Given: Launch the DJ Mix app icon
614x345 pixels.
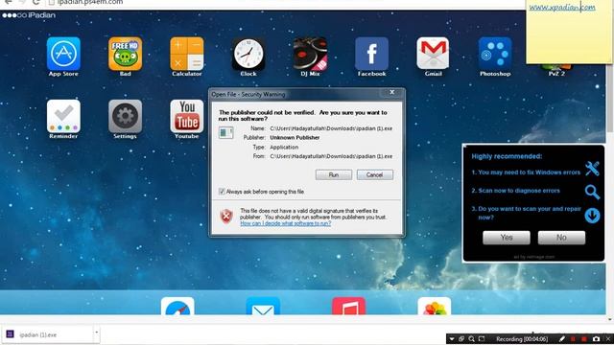Looking at the screenshot, I should [310, 54].
